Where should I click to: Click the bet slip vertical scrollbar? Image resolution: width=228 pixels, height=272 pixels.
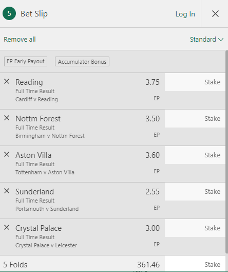(227, 152)
